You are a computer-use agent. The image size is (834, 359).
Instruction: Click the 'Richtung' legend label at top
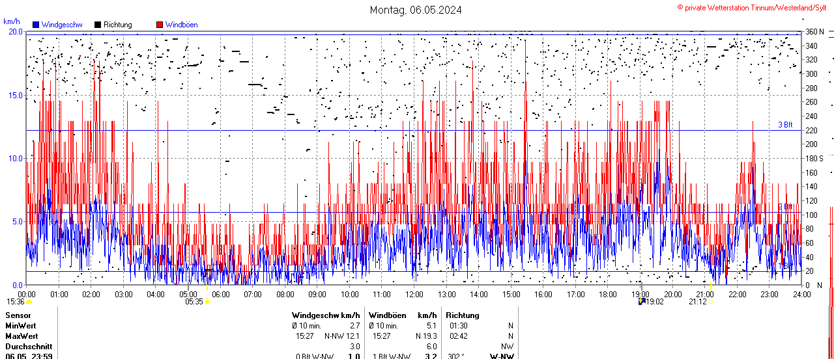[118, 25]
